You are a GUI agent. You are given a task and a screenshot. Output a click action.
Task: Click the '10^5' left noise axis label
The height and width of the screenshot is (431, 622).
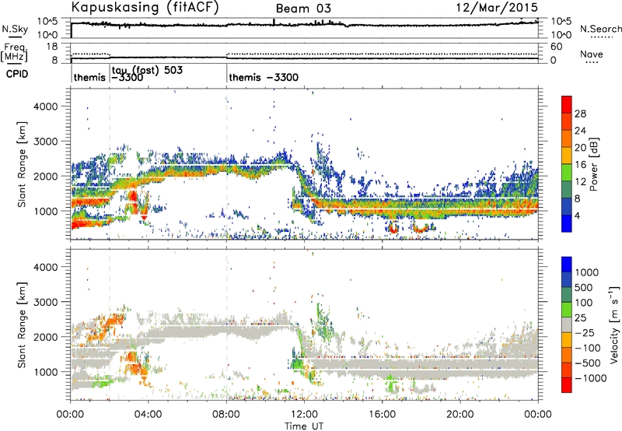tap(47, 22)
